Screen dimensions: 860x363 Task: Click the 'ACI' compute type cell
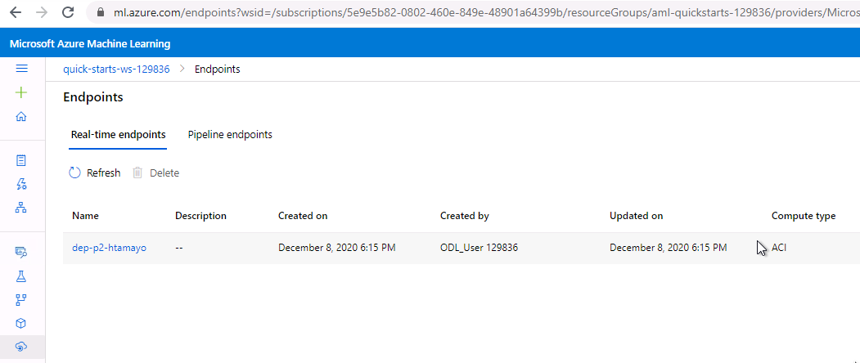[779, 248]
